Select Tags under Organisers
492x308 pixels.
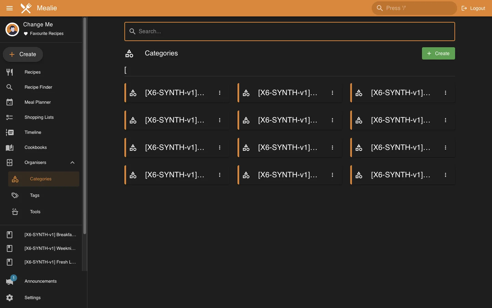tap(44, 195)
